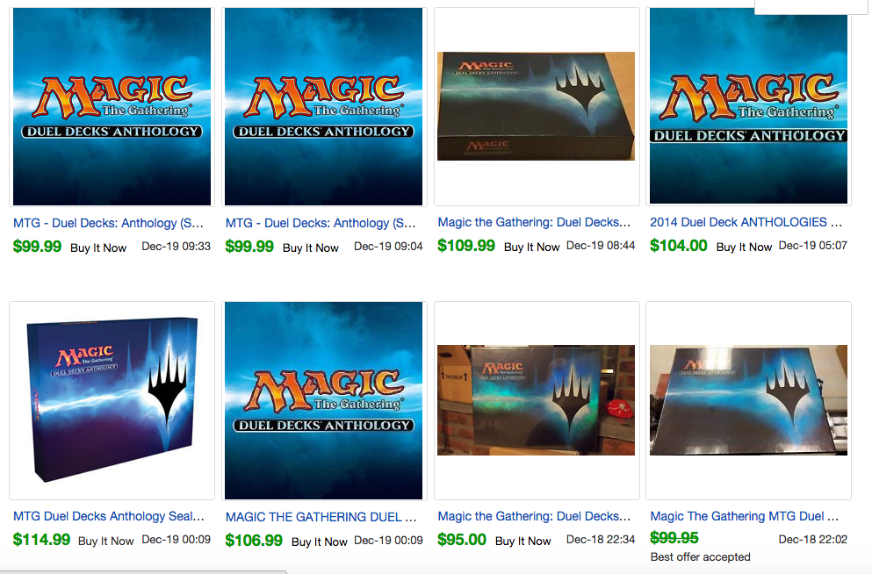Open the $109.99 boxed set photo thumbnail
The width and height of the screenshot is (872, 574).
click(x=536, y=106)
